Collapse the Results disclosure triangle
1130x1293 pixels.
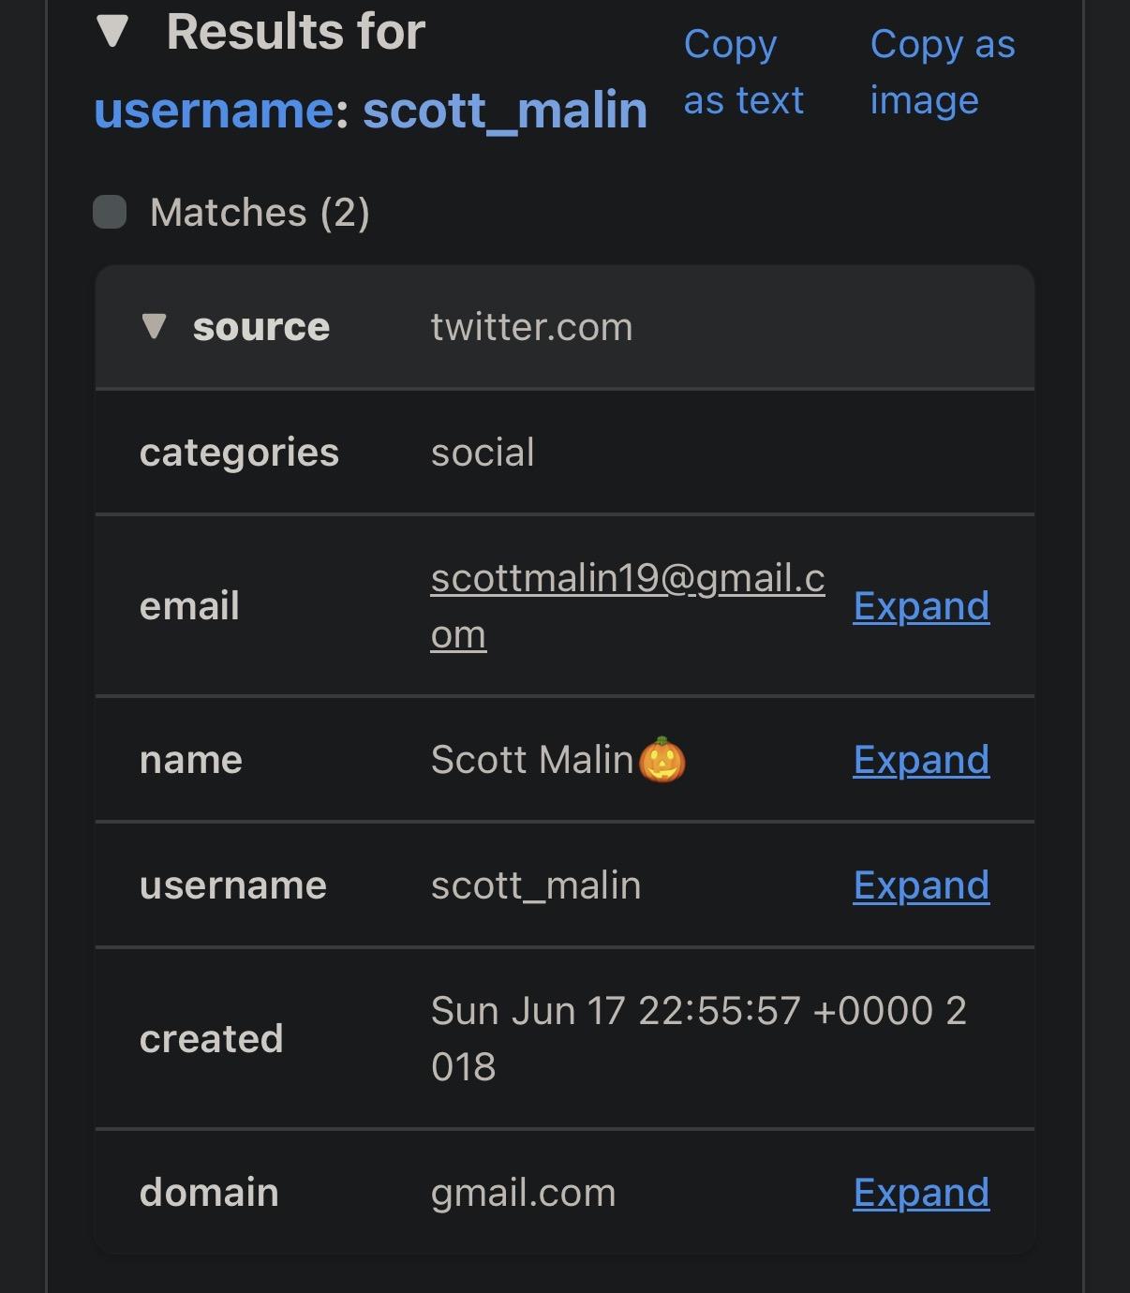coord(113,32)
